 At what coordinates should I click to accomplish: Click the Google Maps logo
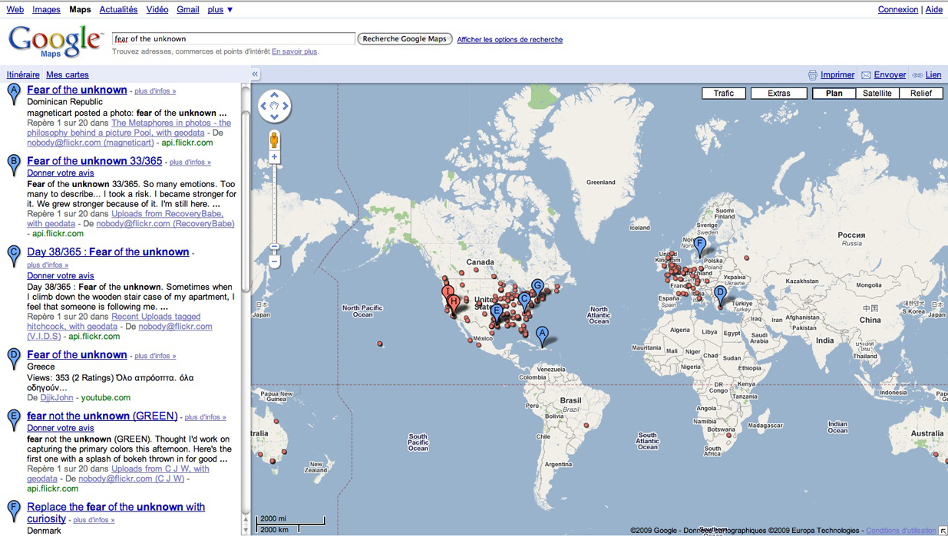tap(55, 41)
